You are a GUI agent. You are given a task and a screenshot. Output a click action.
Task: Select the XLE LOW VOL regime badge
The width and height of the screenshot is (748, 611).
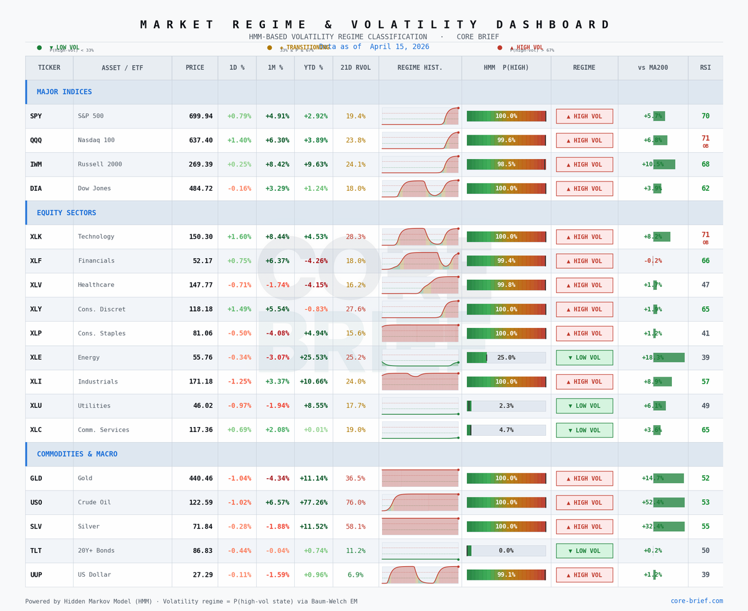point(584,357)
